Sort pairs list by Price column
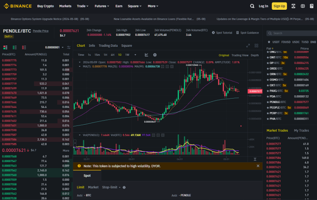Viewport: 317px width, 200px height. point(304,49)
